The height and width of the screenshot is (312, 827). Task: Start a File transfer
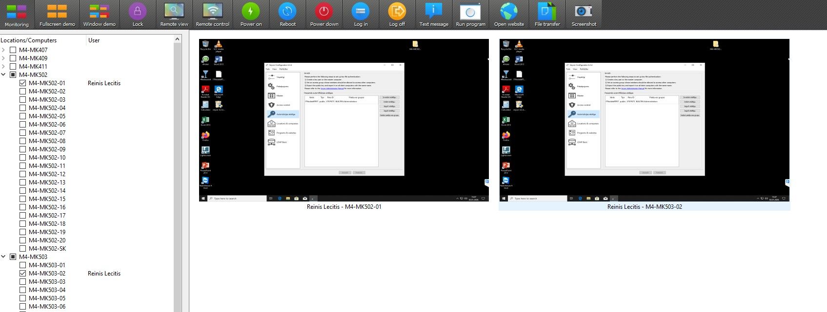547,15
